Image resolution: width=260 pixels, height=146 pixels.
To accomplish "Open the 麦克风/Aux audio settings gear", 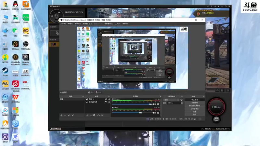I will click(x=158, y=104).
